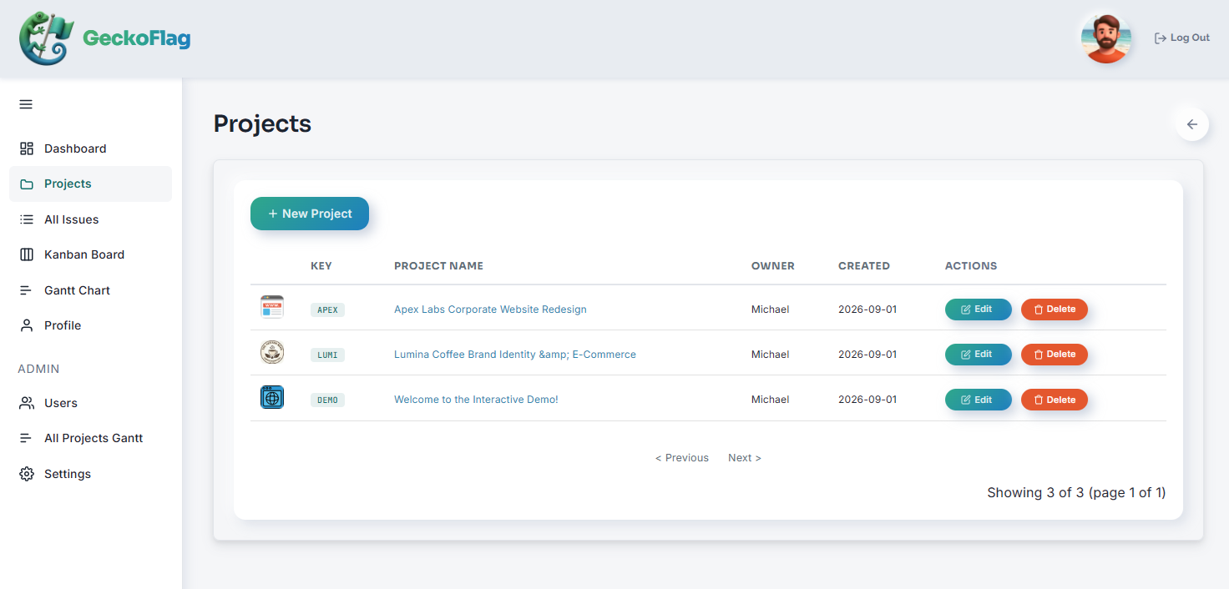The image size is (1229, 589).
Task: Click the GeckoFlag brand name
Action: coord(137,38)
